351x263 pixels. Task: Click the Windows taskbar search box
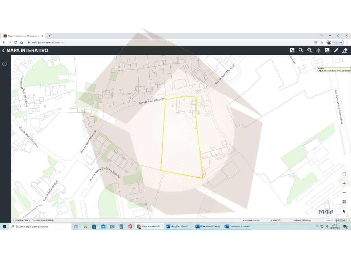[40, 227]
